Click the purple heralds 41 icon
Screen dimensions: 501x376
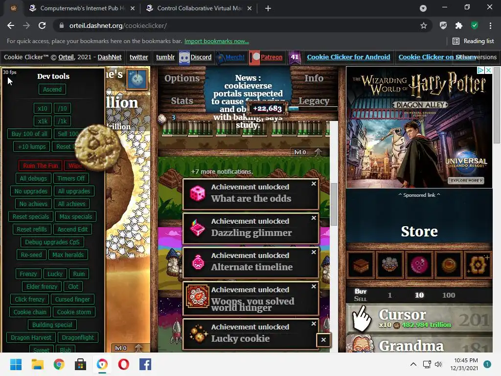pos(295,57)
